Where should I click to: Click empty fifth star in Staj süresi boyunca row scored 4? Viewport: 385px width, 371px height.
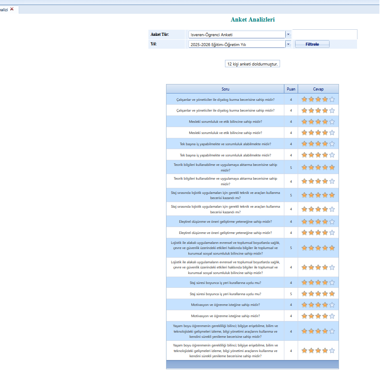[332, 282]
